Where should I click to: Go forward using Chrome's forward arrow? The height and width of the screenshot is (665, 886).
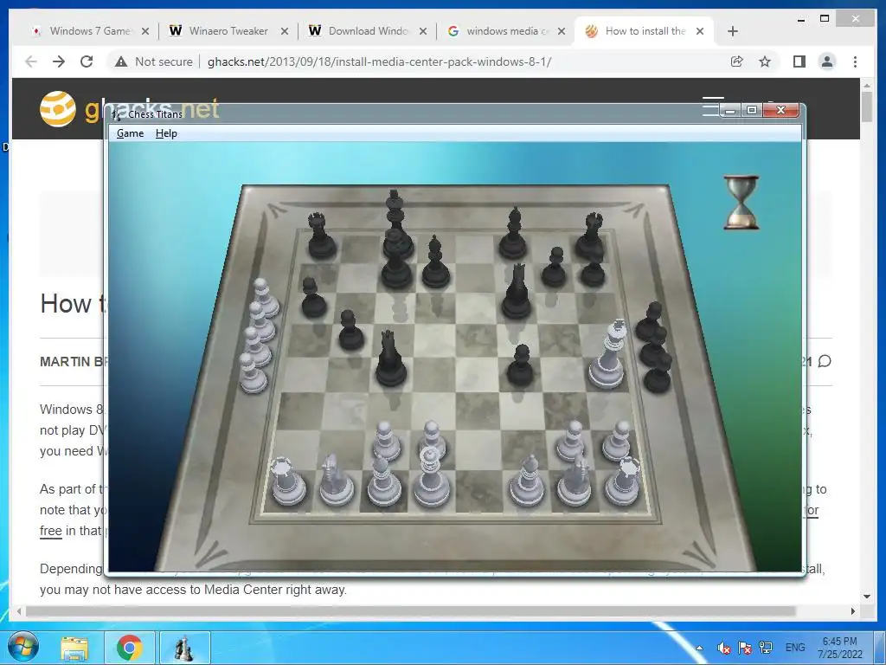coord(59,61)
